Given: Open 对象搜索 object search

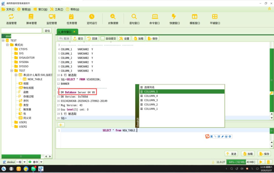Looking at the screenshot, I should (x=113, y=19).
